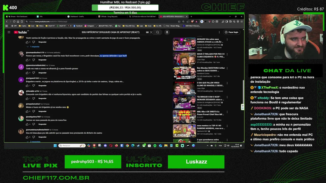The height and width of the screenshot is (183, 326).
Task: Like the comment by @jeanvictorrehbein3662
Action: pyautogui.click(x=27, y=73)
